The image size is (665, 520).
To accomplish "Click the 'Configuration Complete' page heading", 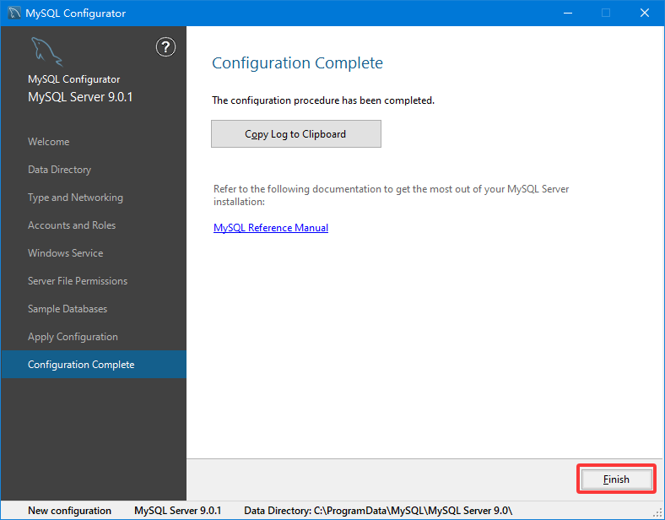I will (297, 63).
